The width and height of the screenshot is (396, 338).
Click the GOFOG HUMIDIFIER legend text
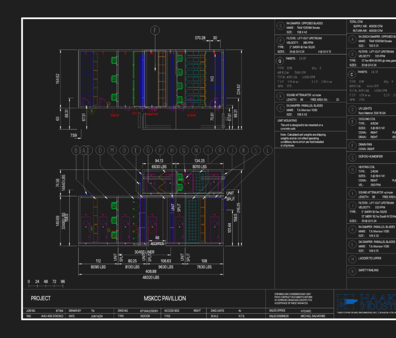click(370, 156)
